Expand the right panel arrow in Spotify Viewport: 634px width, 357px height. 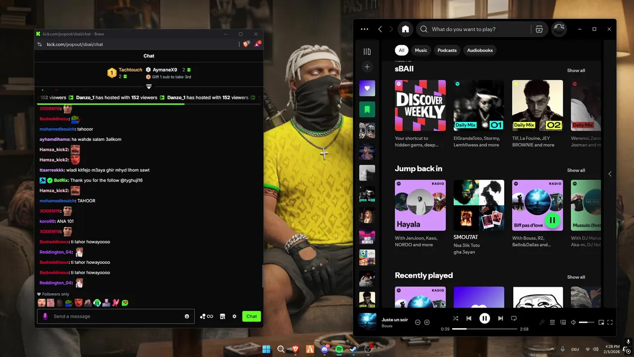tap(610, 174)
